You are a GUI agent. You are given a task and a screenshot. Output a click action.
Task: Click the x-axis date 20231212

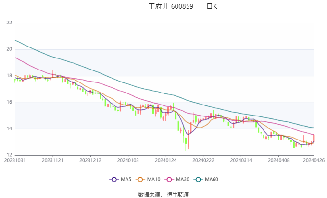click(x=90, y=160)
